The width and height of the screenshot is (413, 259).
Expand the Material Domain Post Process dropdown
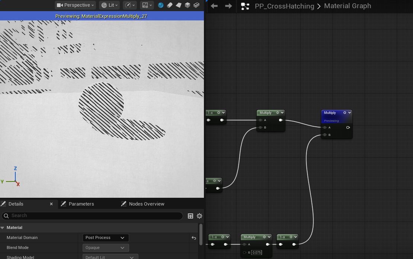pos(105,237)
